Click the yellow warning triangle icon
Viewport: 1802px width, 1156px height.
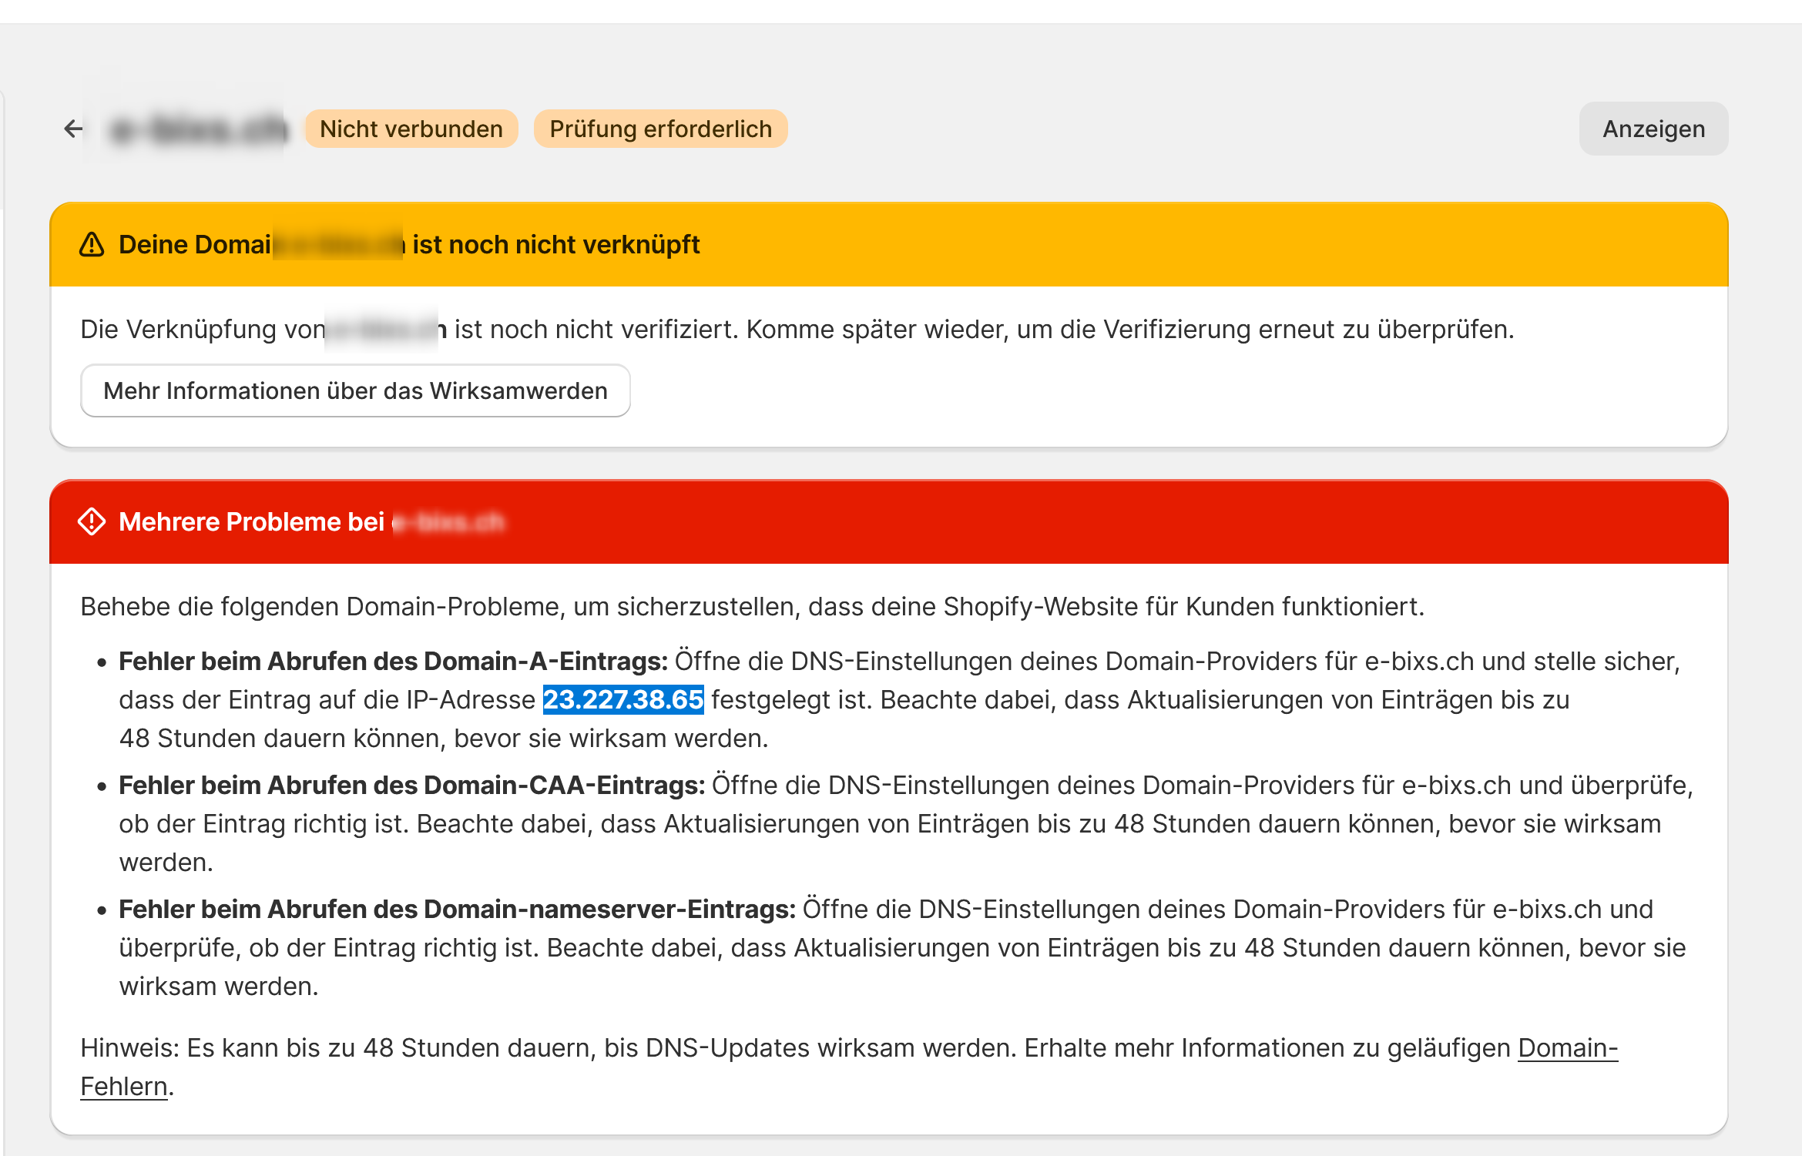(92, 245)
